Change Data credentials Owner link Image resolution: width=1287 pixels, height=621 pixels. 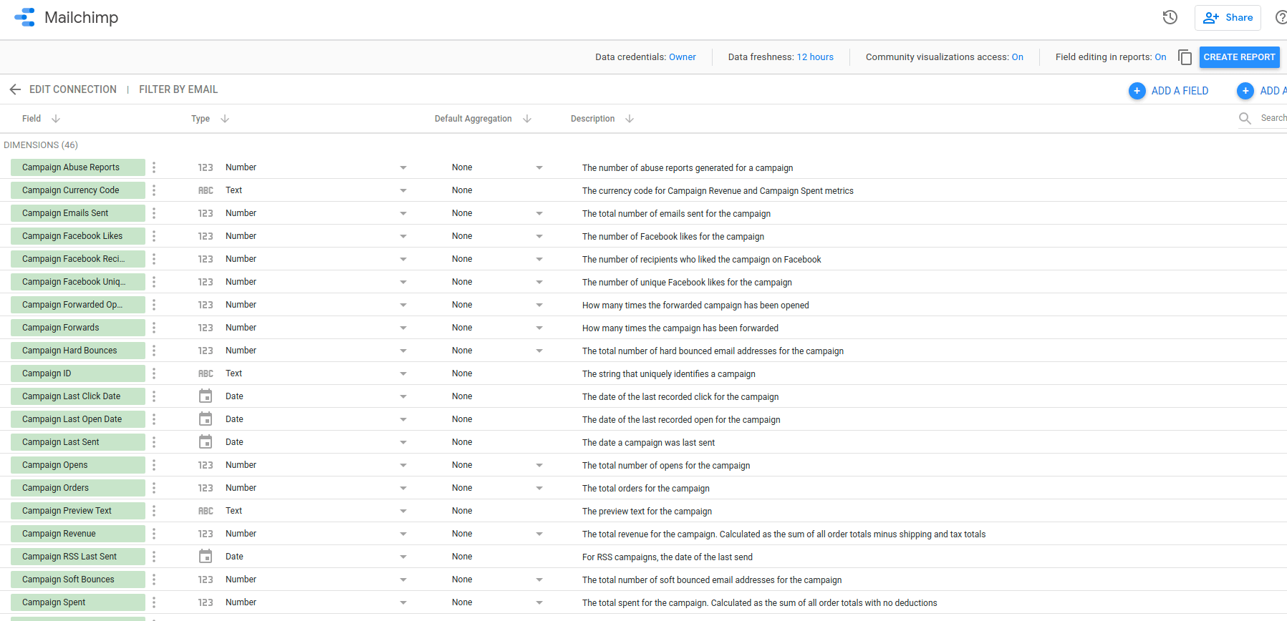[x=682, y=57]
